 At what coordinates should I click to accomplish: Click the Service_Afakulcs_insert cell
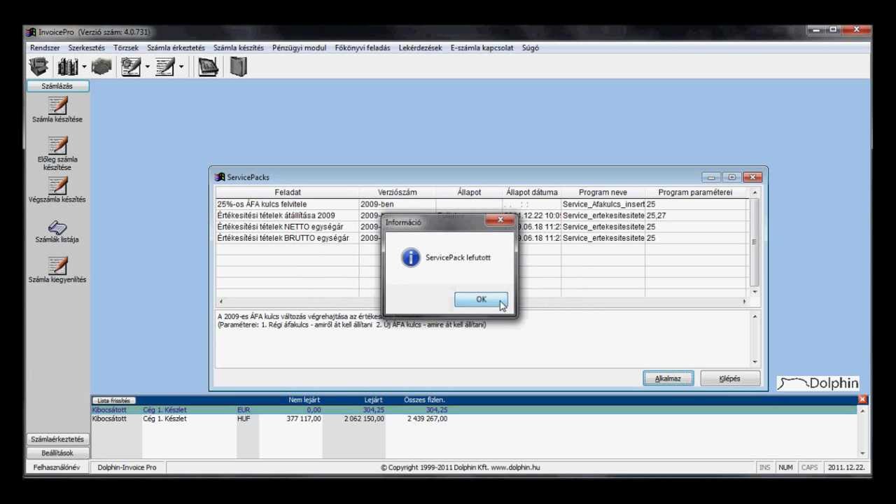[x=603, y=204]
